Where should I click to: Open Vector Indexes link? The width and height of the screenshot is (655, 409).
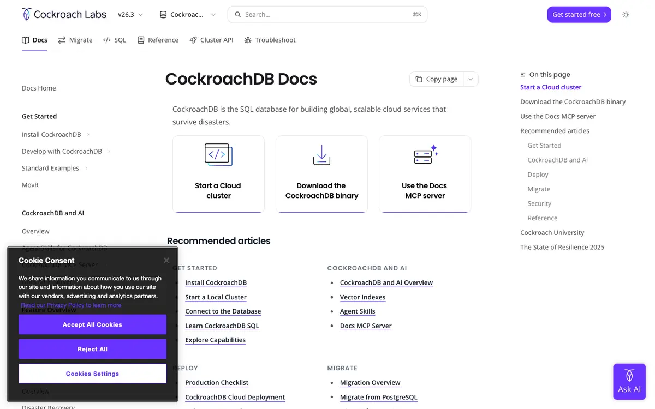(362, 297)
